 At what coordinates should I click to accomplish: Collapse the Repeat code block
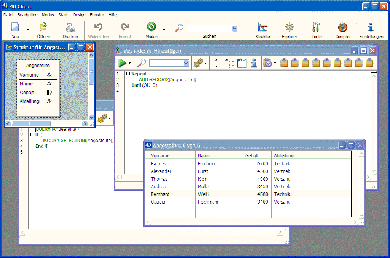(x=128, y=74)
